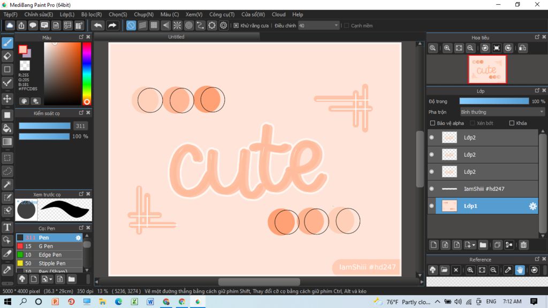Activate the hand tool in Reference panel
The width and height of the screenshot is (548, 308).
coord(520,270)
